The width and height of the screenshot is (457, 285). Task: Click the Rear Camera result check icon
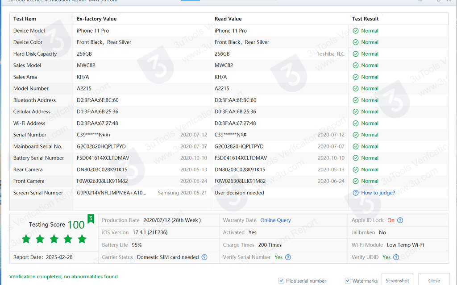(356, 169)
